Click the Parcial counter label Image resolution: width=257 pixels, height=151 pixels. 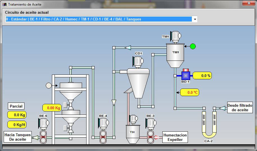coord(16,106)
